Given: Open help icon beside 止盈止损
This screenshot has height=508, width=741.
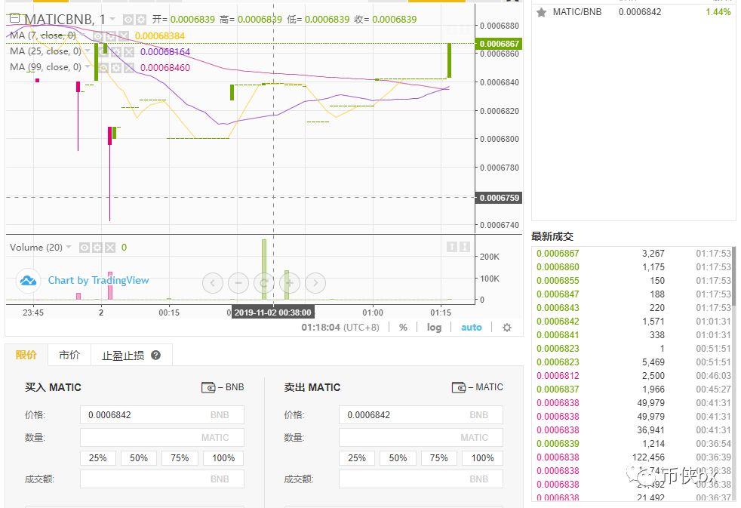Looking at the screenshot, I should point(155,356).
